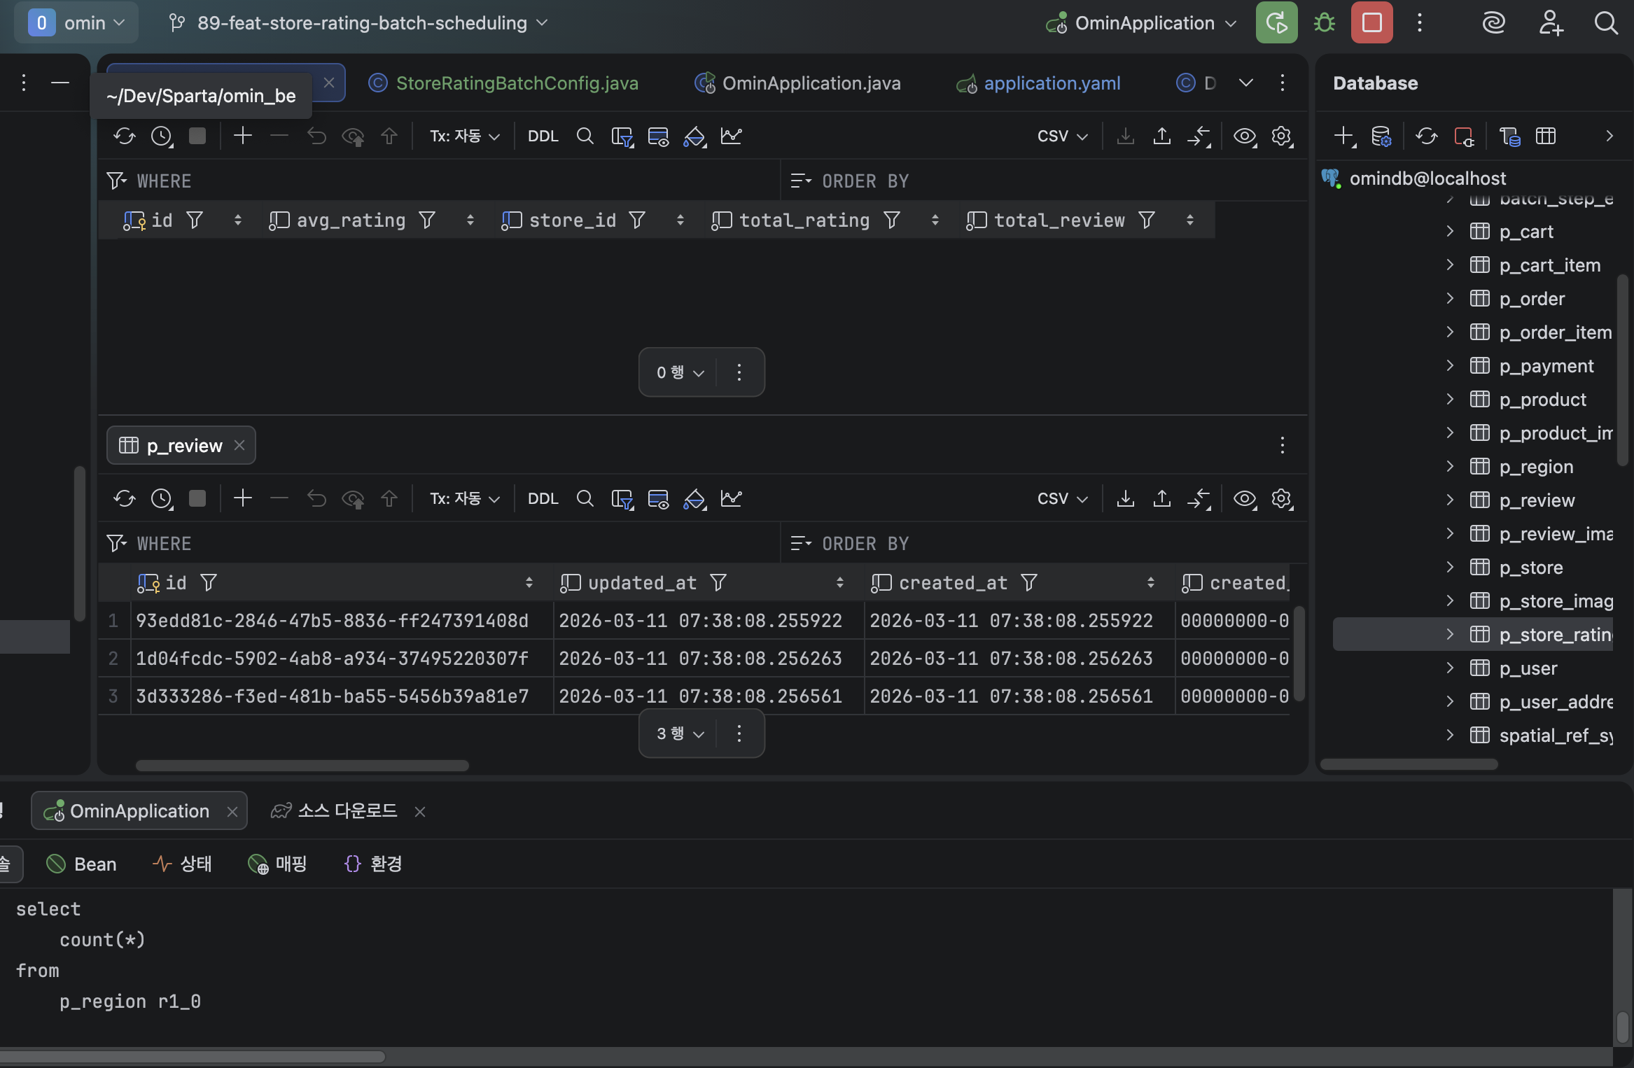Image resolution: width=1634 pixels, height=1068 pixels.
Task: Toggle view eye icon in upper table toolbar
Action: tap(1244, 136)
